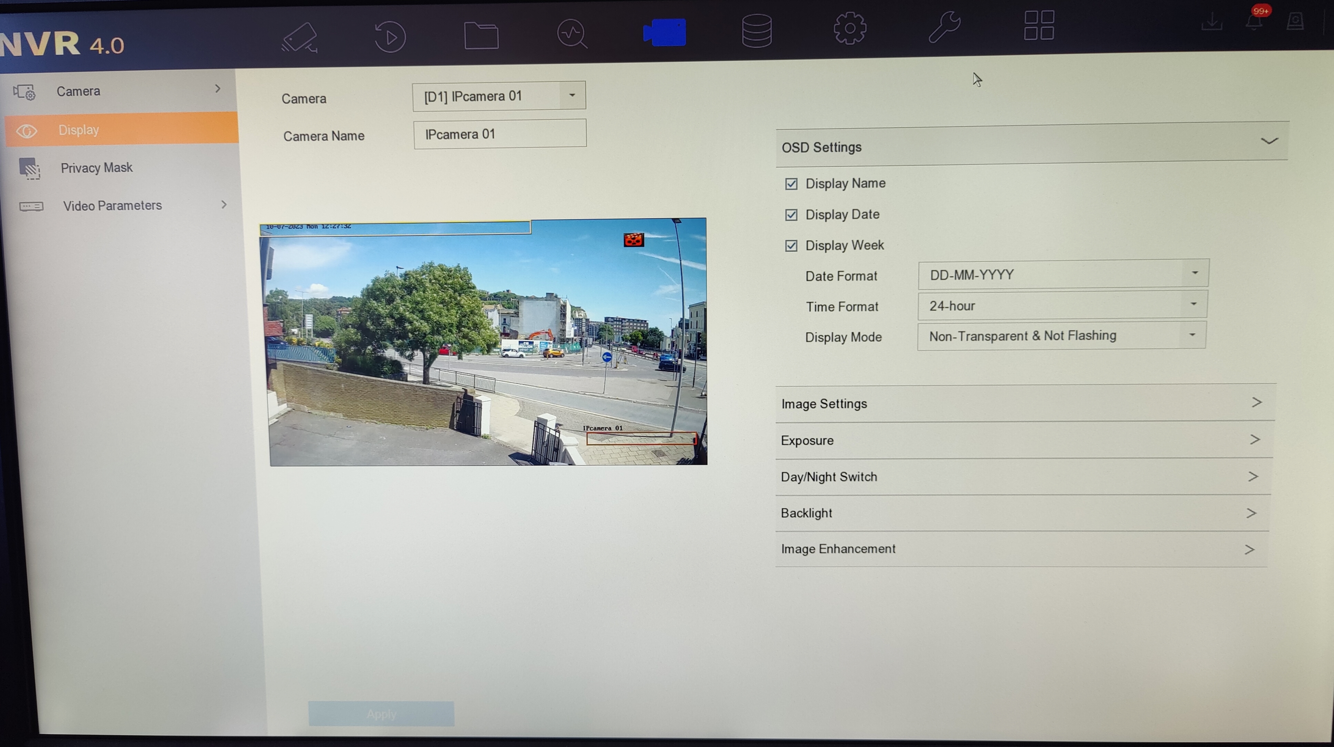1334x747 pixels.
Task: Toggle the Display Date checkbox
Action: [x=791, y=215]
